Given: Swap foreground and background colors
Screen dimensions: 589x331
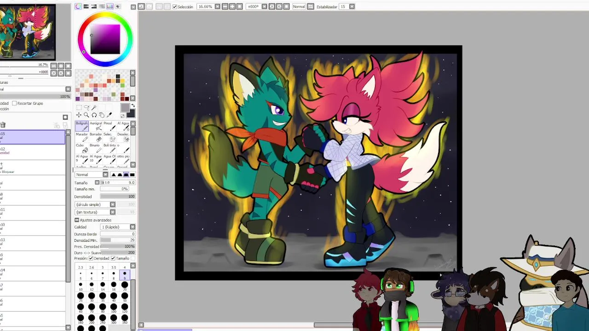Looking at the screenshot, I should click(133, 105).
